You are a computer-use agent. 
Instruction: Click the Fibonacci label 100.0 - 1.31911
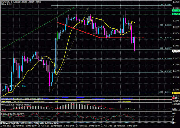[165, 92]
